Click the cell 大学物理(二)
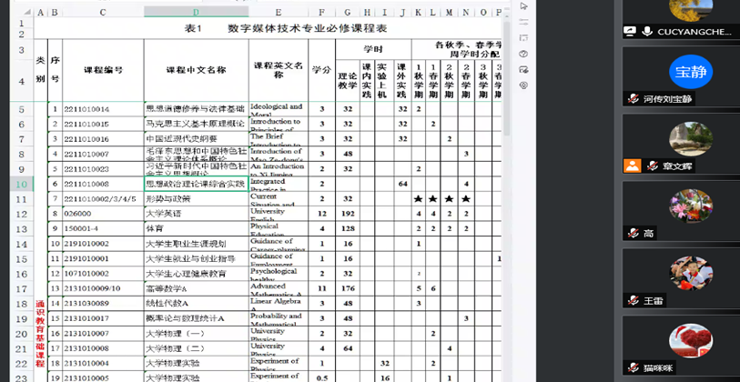Image resolution: width=740 pixels, height=382 pixels. point(196,348)
